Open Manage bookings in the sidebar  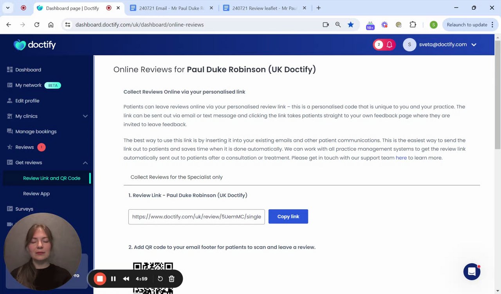pyautogui.click(x=36, y=131)
